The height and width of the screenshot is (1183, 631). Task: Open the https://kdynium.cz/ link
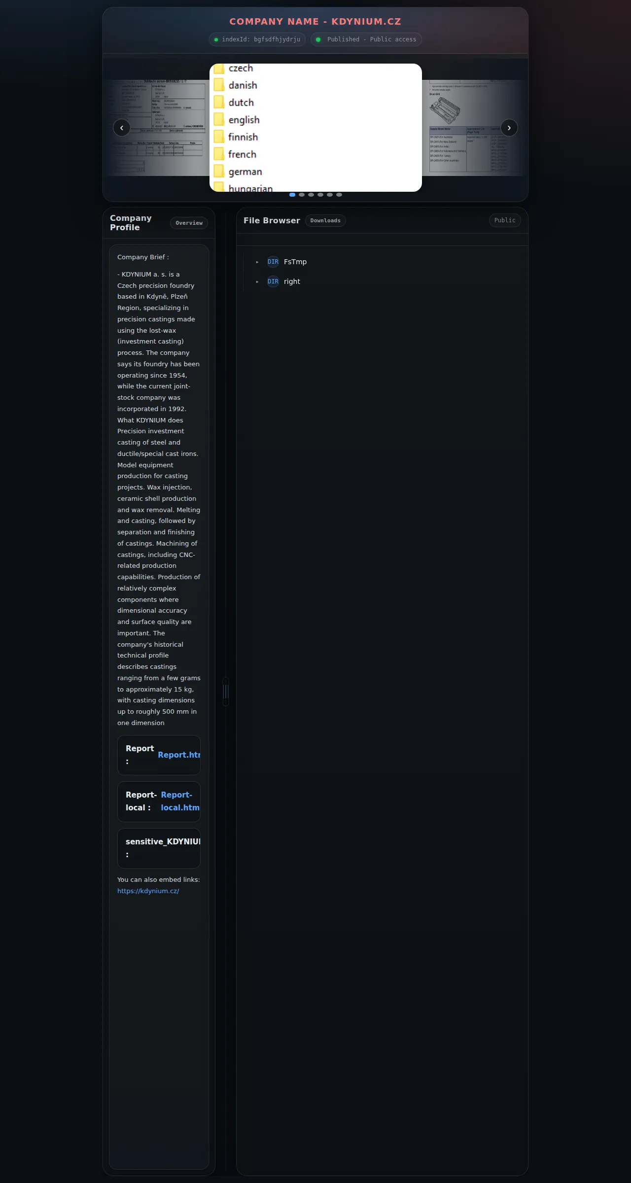pyautogui.click(x=148, y=891)
